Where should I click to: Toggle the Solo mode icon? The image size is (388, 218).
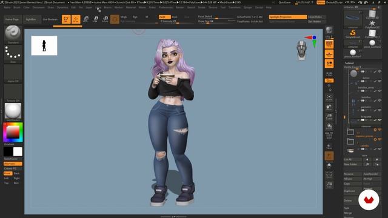click(329, 166)
